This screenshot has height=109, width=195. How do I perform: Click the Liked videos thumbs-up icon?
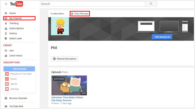6,56
